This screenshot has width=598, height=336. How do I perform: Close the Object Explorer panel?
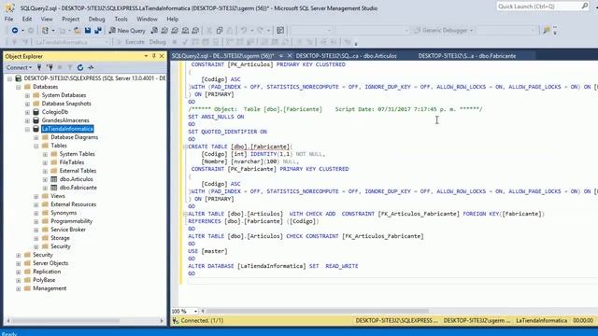162,56
